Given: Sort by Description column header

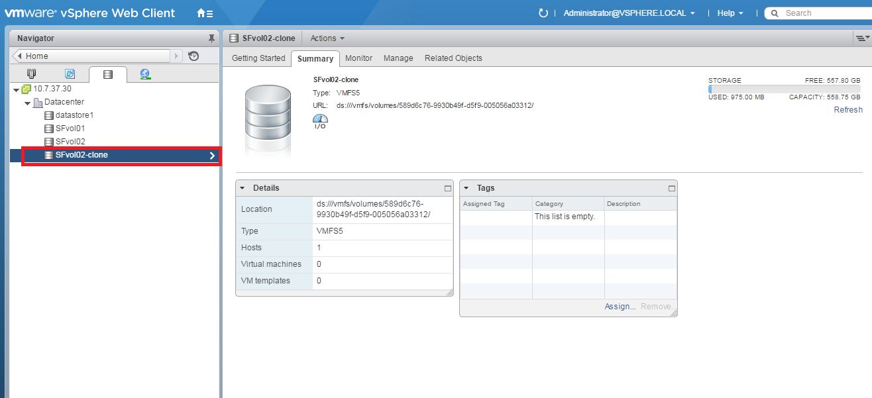Looking at the screenshot, I should [x=641, y=204].
